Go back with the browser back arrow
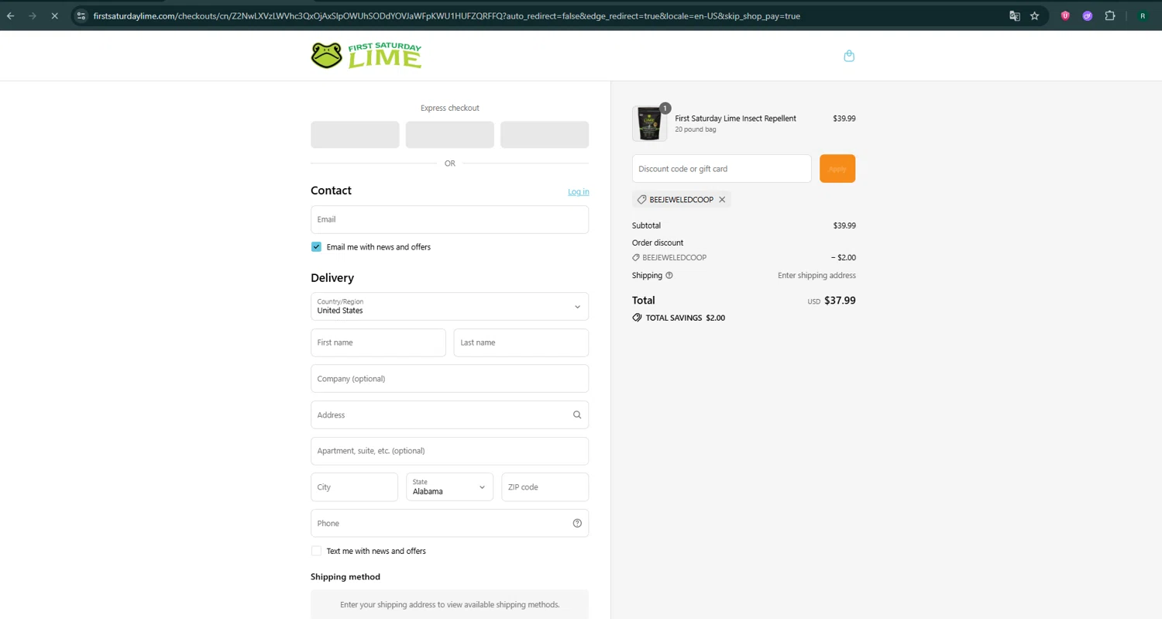This screenshot has height=619, width=1162. point(11,15)
